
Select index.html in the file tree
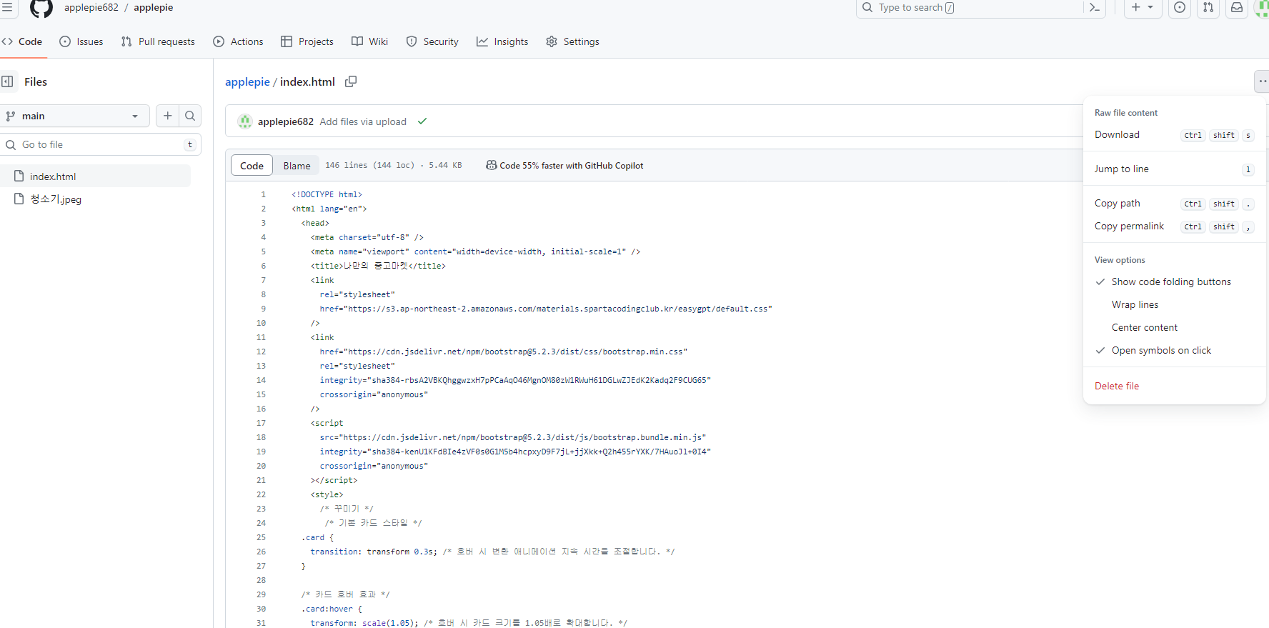(96, 176)
